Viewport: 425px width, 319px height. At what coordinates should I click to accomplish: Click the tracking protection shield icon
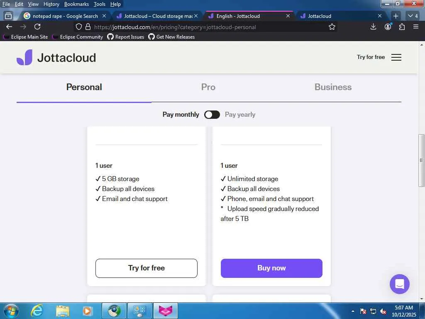click(78, 27)
